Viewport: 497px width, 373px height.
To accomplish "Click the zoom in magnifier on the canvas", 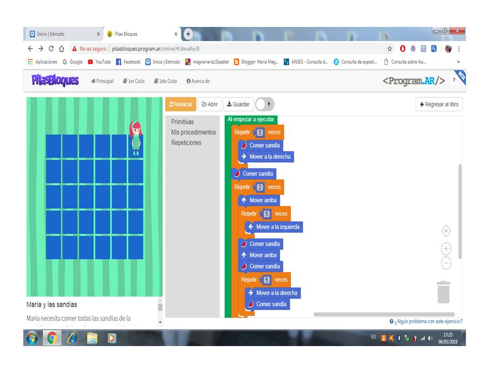I will [446, 248].
